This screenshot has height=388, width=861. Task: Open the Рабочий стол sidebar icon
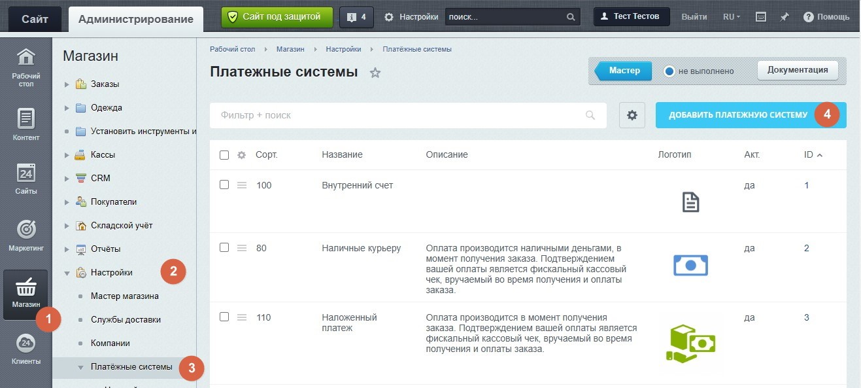tap(25, 67)
